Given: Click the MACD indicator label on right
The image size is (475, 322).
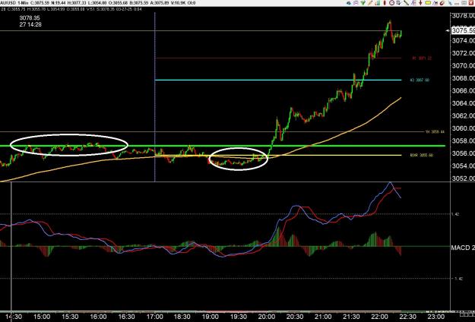Looking at the screenshot, I should coord(463,248).
